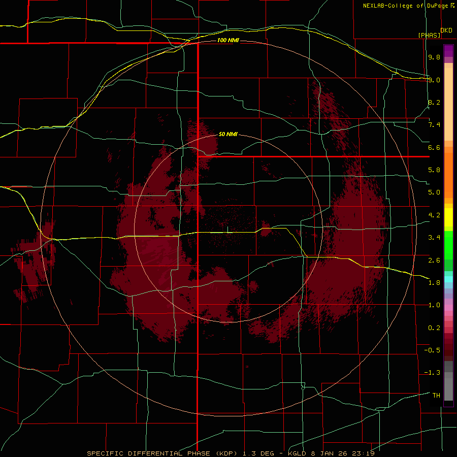457x457 pixels.
Task: Click the [PHAS] legend heading
Action: pyautogui.click(x=430, y=35)
